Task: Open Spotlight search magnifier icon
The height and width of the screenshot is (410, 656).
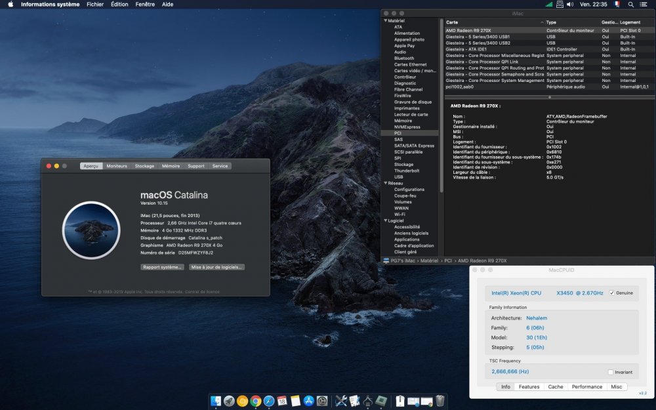Action: point(630,4)
